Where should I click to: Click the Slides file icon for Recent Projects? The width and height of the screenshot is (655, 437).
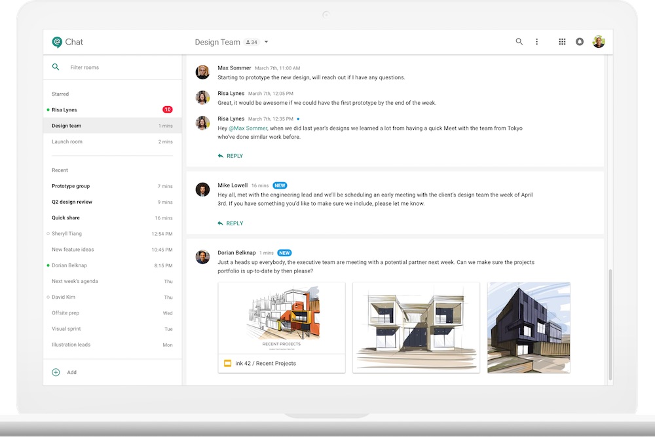coord(228,364)
